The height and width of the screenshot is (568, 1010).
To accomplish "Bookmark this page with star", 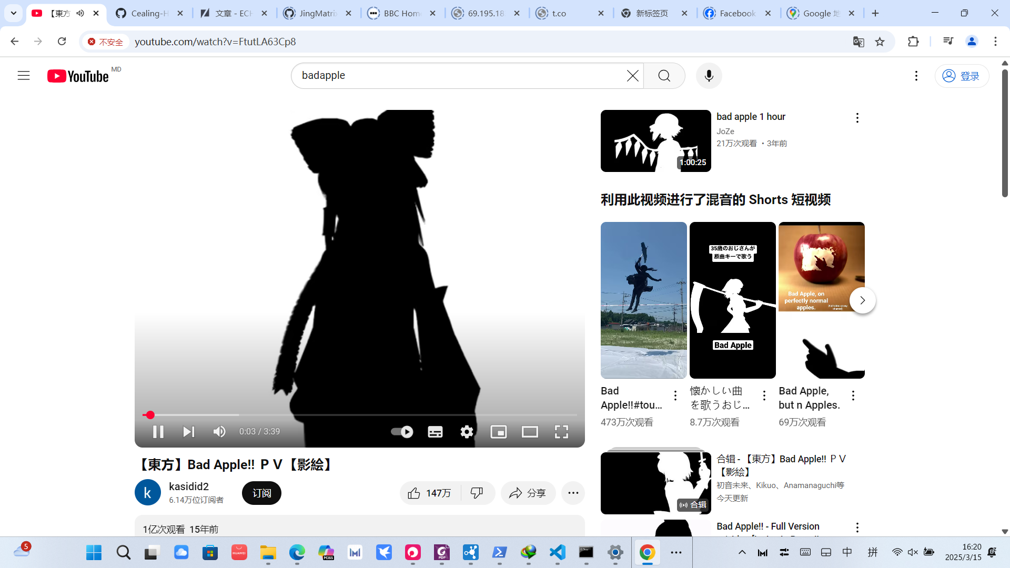I will [x=880, y=42].
